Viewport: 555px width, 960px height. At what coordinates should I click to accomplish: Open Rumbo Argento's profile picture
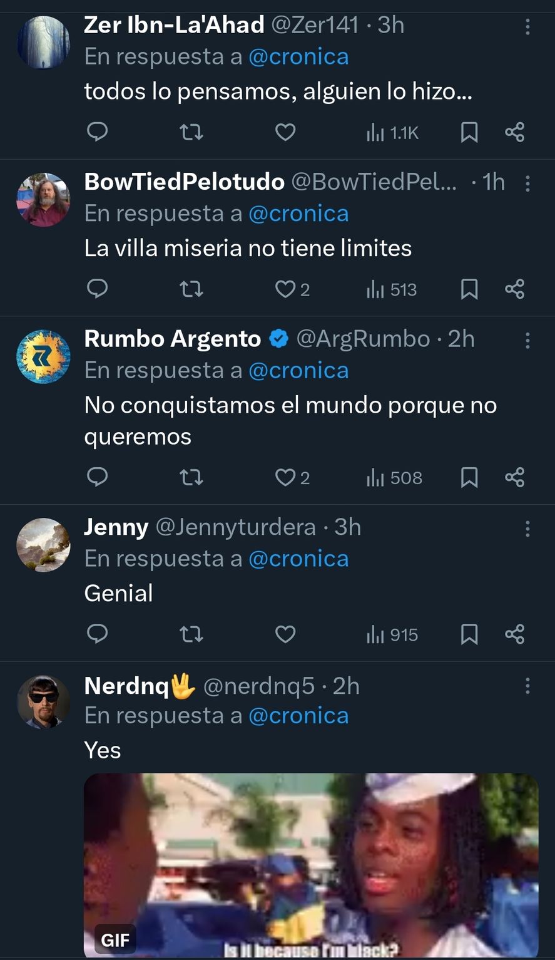pos(43,356)
